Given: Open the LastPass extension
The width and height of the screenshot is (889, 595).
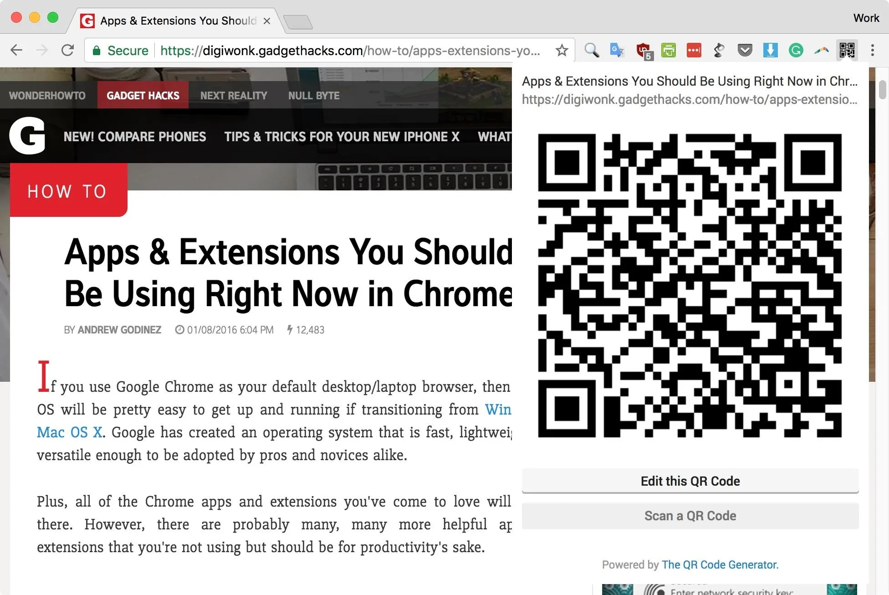Looking at the screenshot, I should [694, 50].
